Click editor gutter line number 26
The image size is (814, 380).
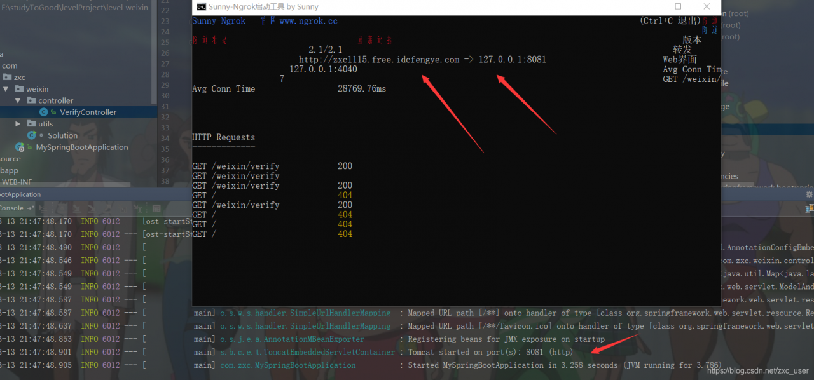(x=165, y=53)
